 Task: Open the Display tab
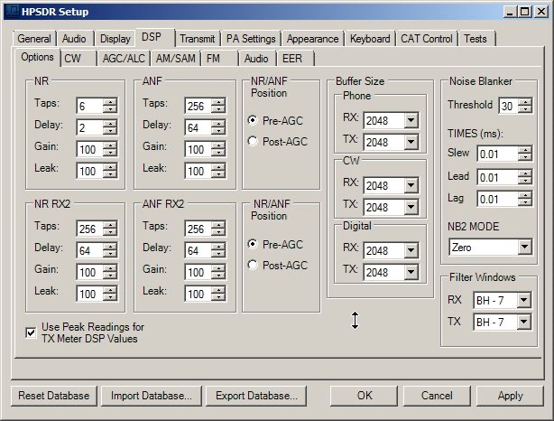click(115, 39)
